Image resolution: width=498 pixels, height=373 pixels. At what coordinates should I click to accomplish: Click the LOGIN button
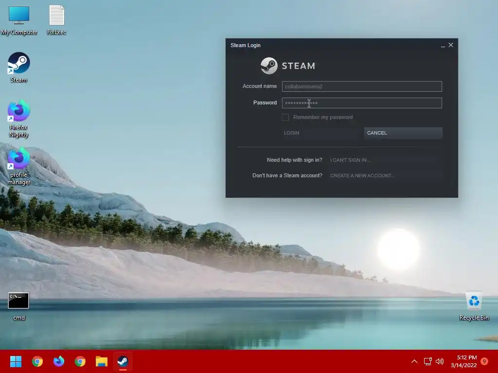(321, 133)
